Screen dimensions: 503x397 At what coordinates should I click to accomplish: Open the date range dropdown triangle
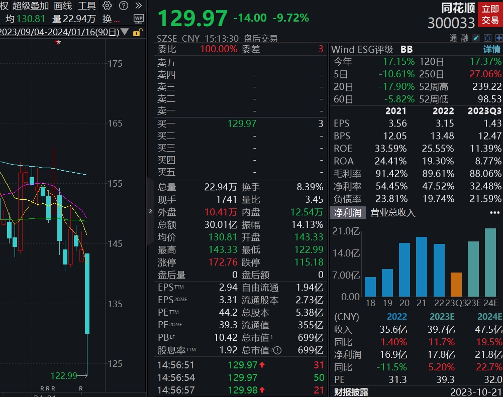(125, 32)
